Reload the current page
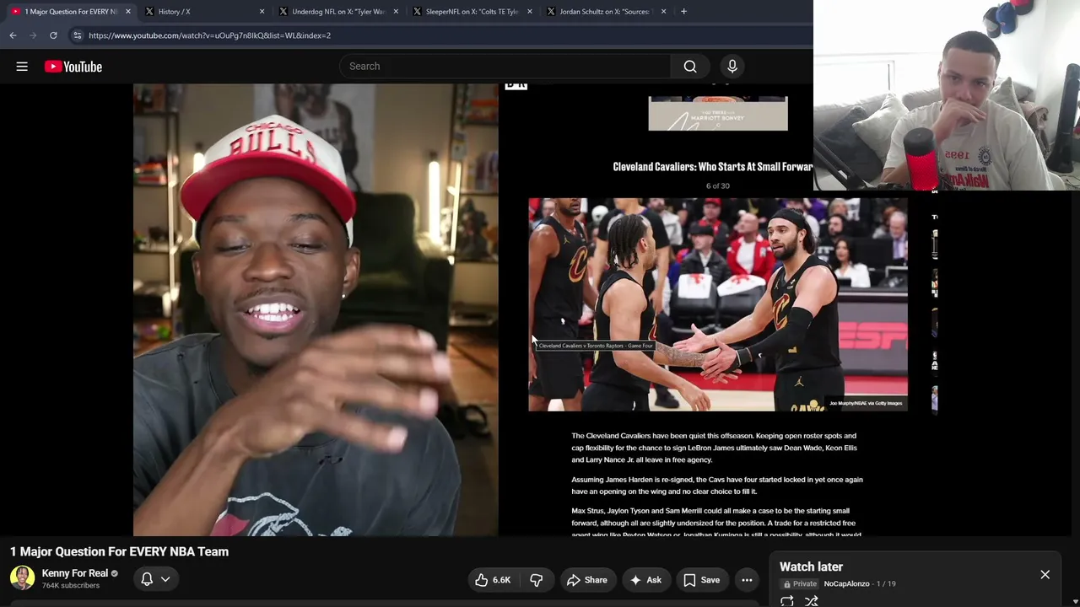 click(53, 35)
